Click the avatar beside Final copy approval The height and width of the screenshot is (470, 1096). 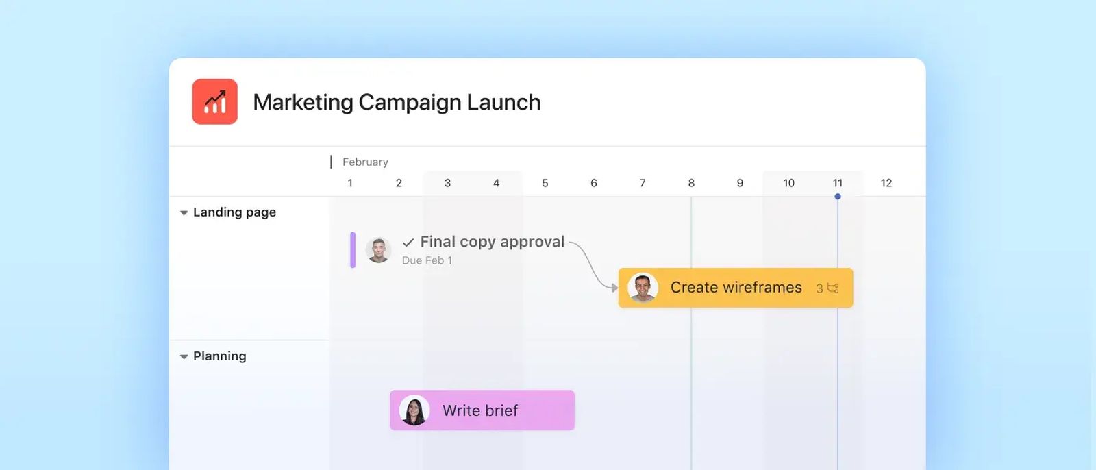[x=378, y=250]
